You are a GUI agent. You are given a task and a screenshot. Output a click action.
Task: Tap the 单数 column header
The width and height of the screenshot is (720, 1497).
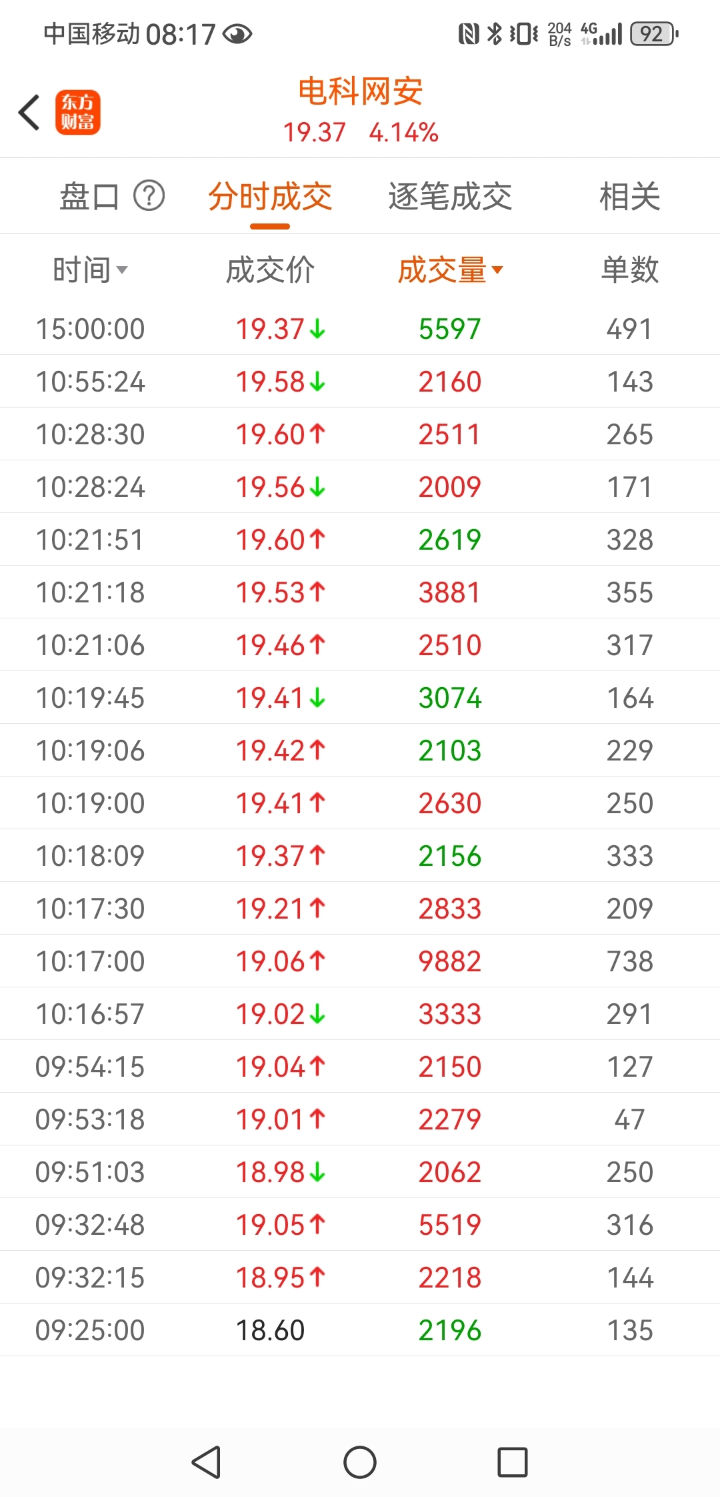pos(630,270)
